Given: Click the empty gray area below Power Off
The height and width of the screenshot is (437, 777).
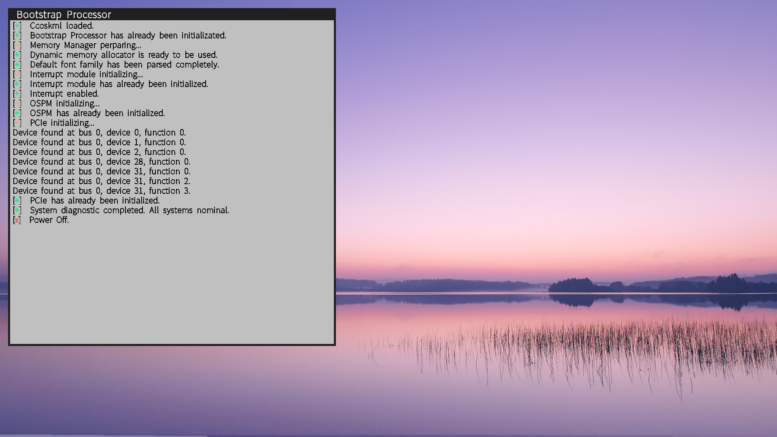Looking at the screenshot, I should point(172,283).
